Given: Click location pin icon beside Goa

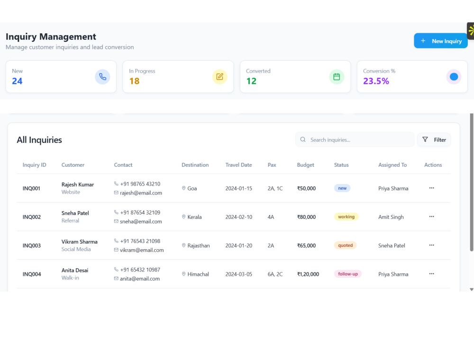Looking at the screenshot, I should click(183, 188).
